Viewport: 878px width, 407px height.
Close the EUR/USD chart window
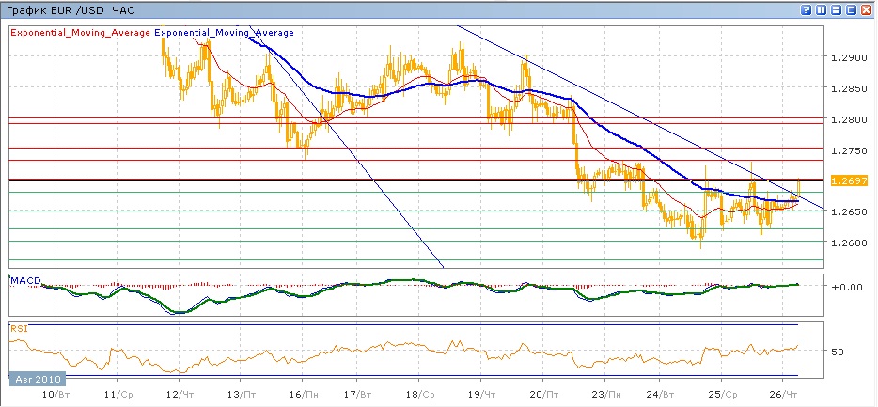(x=867, y=9)
